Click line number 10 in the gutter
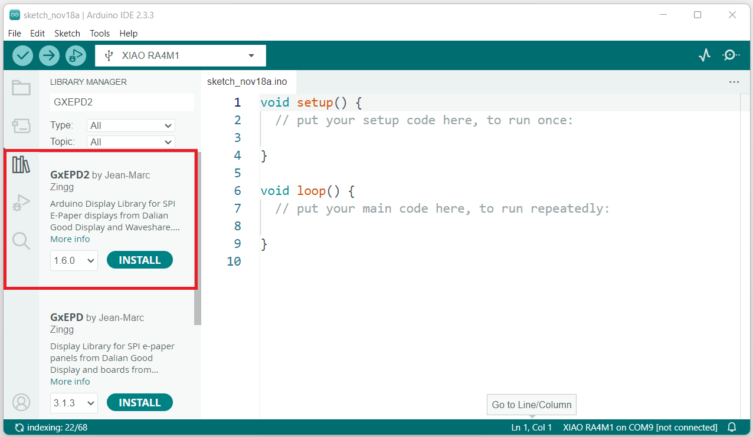The height and width of the screenshot is (437, 753). [x=234, y=261]
